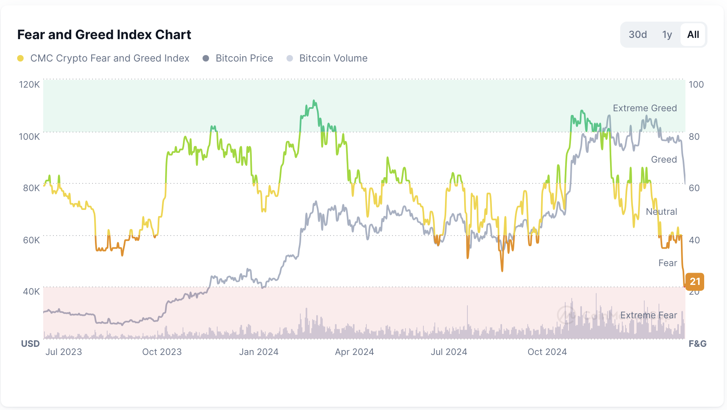
Task: Click the Fear and Greed Index Chart title
Action: pos(104,35)
